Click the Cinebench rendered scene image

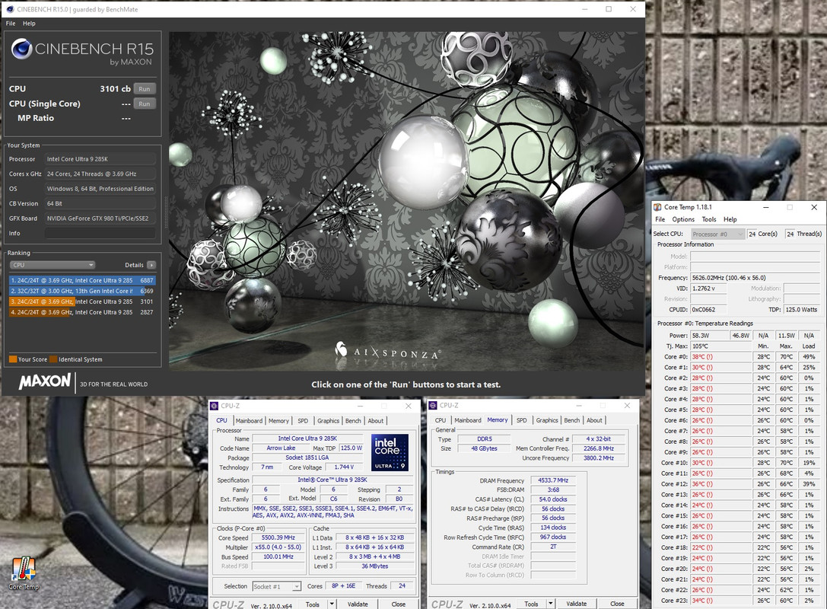[406, 200]
